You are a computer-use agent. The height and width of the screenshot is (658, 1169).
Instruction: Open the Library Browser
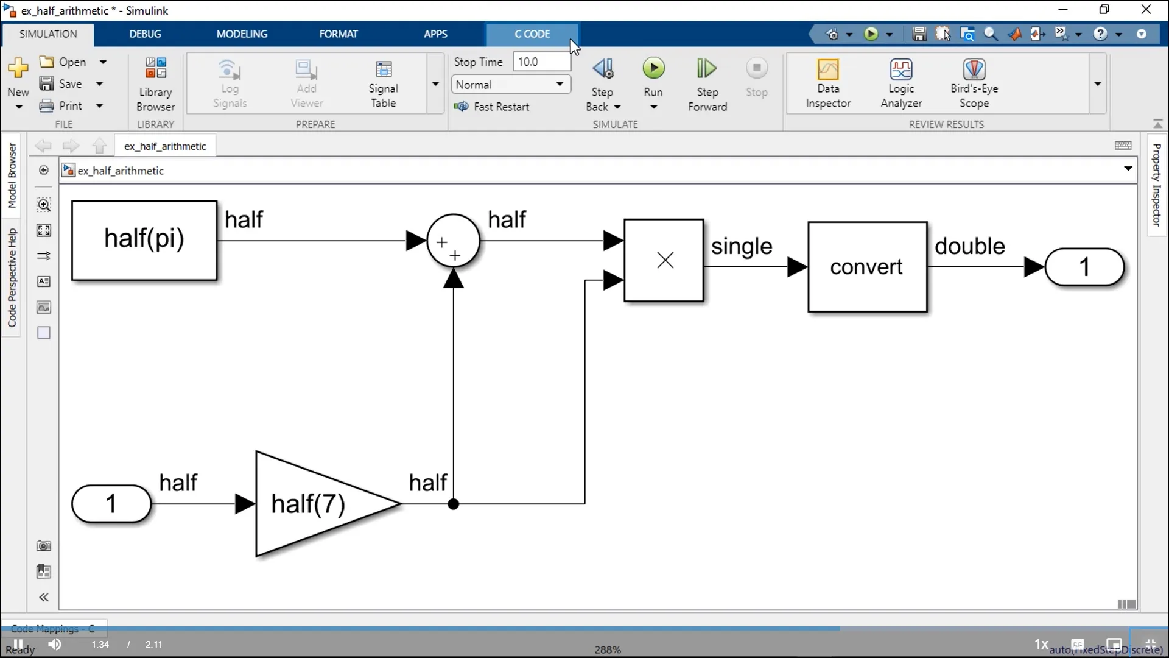coord(155,83)
